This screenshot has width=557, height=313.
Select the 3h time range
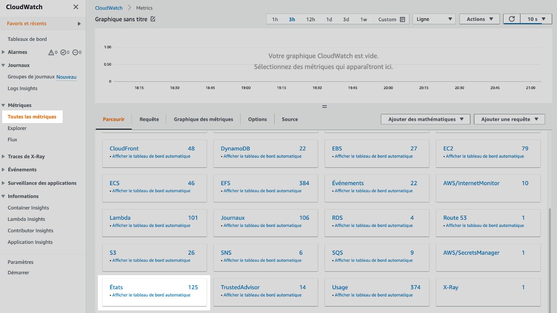click(292, 19)
